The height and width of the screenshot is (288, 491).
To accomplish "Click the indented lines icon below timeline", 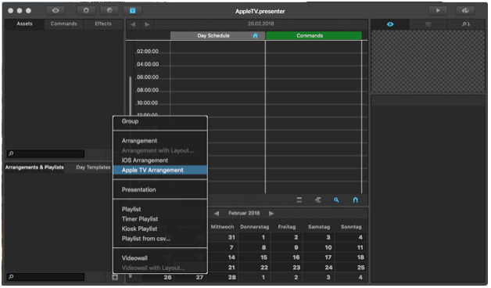I will point(318,200).
